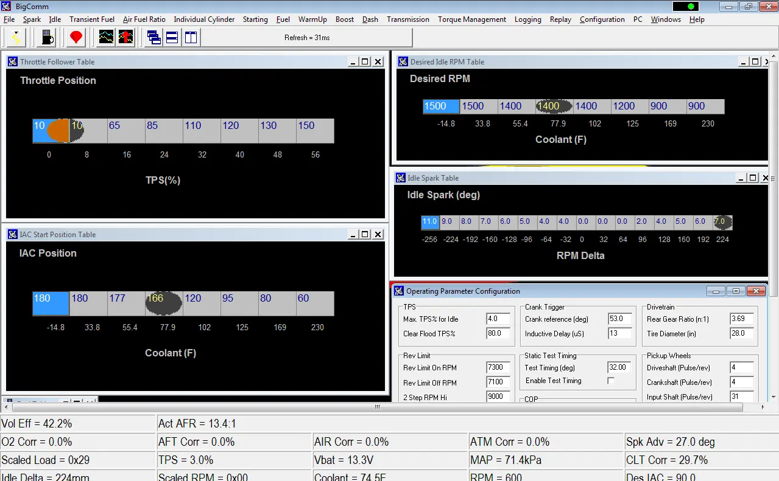Open the Torque Management menu

[x=472, y=19]
